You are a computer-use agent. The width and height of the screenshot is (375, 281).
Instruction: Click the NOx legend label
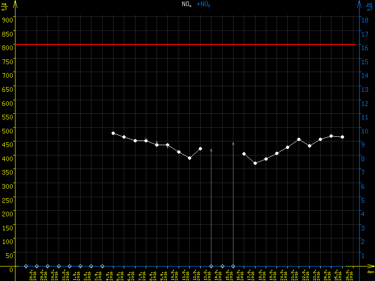(187, 4)
